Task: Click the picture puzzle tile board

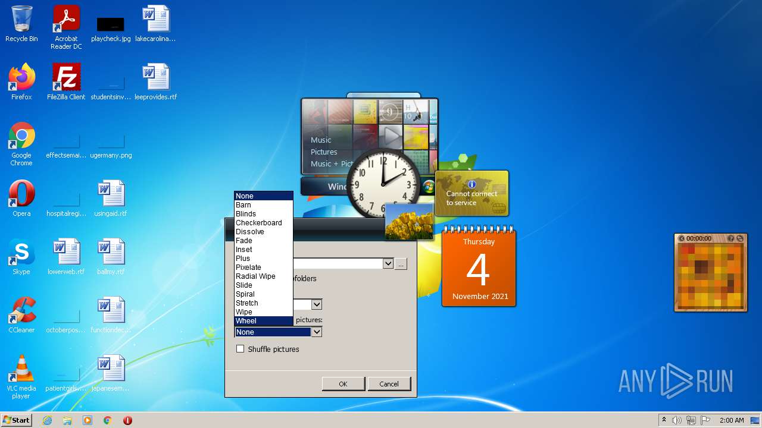Action: (x=710, y=275)
